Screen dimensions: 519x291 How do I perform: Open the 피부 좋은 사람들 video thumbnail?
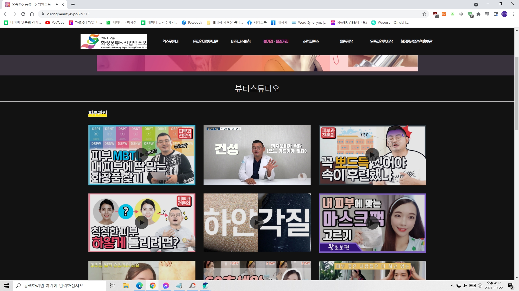(x=372, y=270)
